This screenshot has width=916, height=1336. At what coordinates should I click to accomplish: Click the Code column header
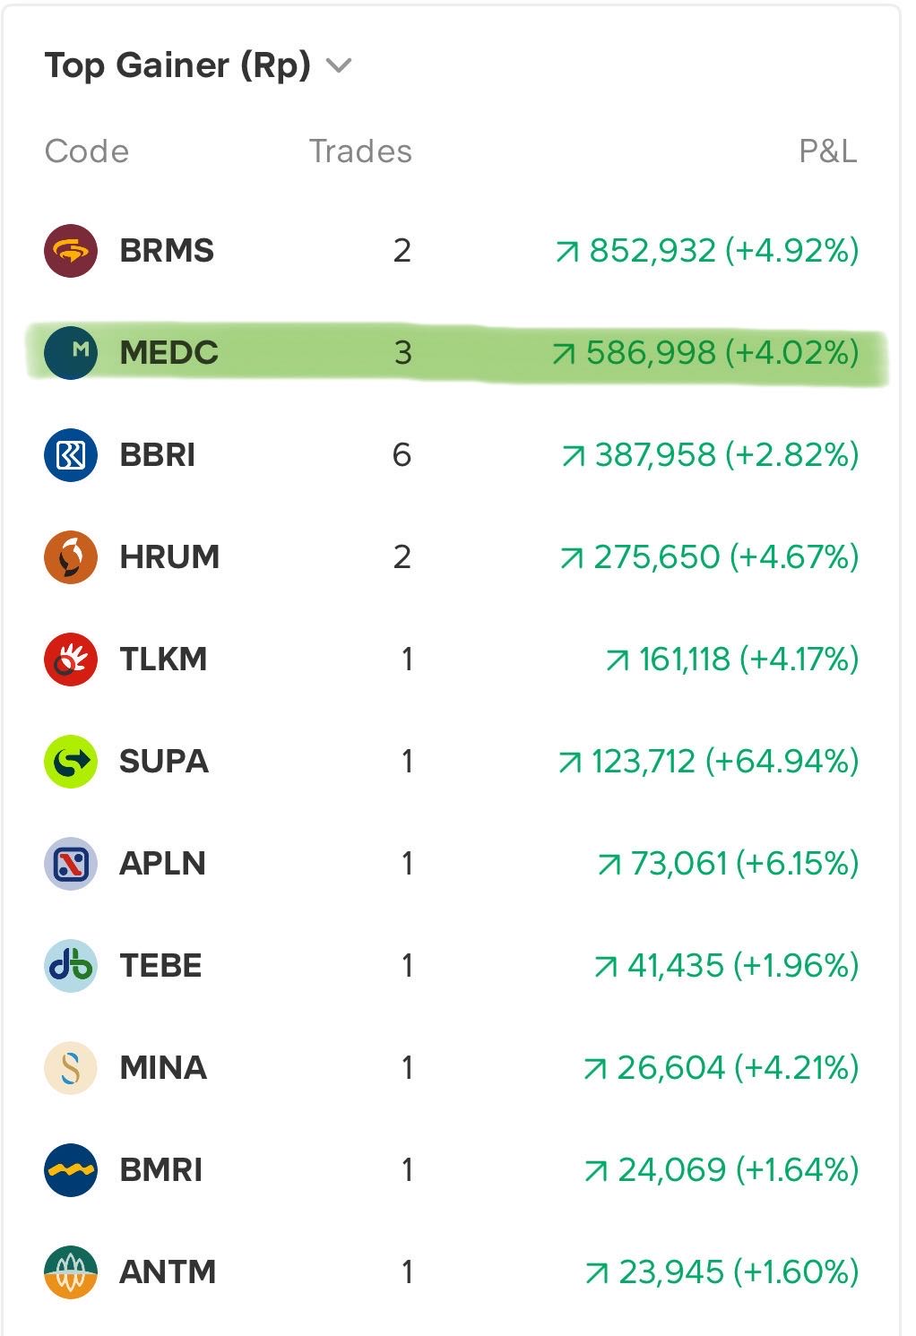(87, 151)
